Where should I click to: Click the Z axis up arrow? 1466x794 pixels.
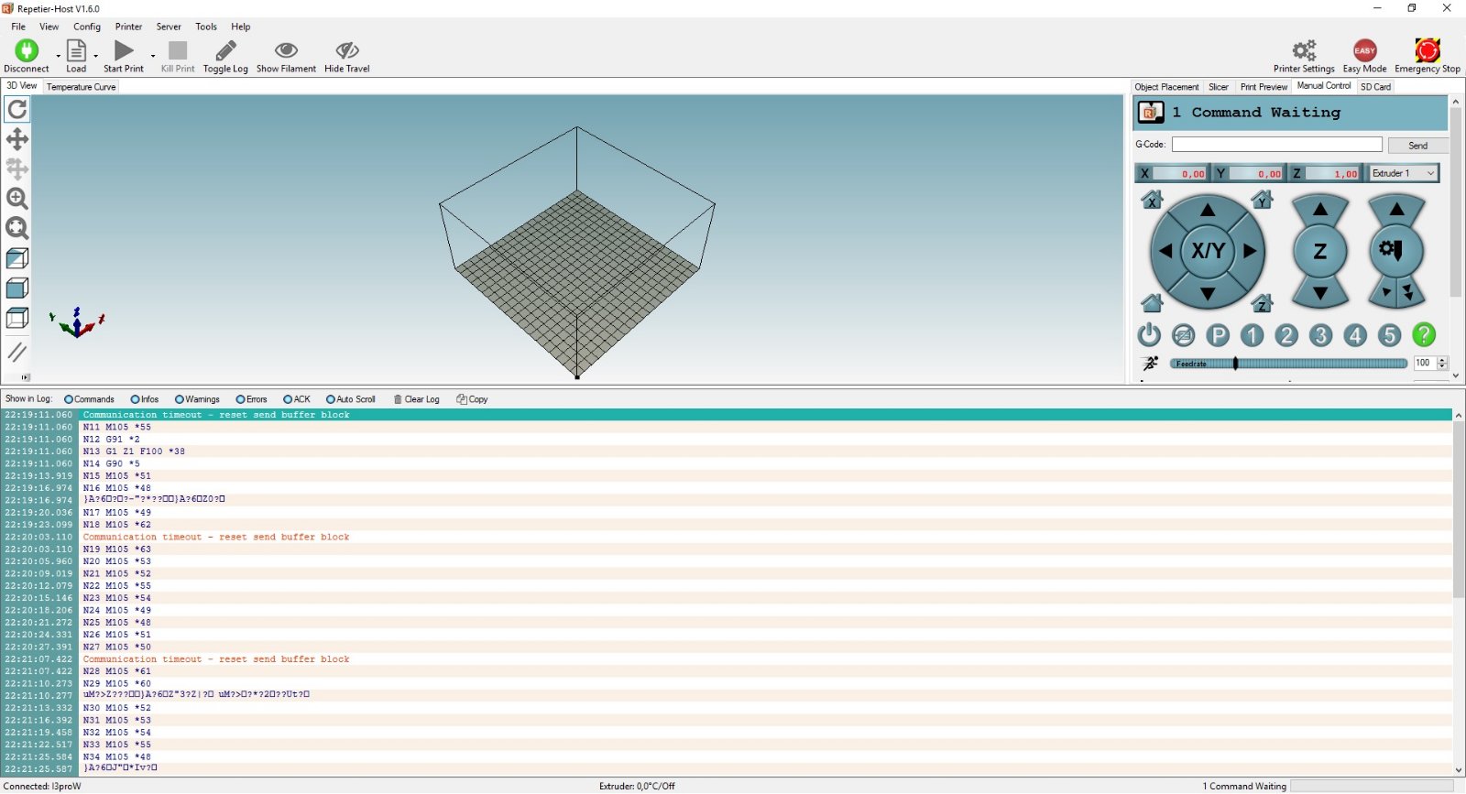click(1319, 210)
